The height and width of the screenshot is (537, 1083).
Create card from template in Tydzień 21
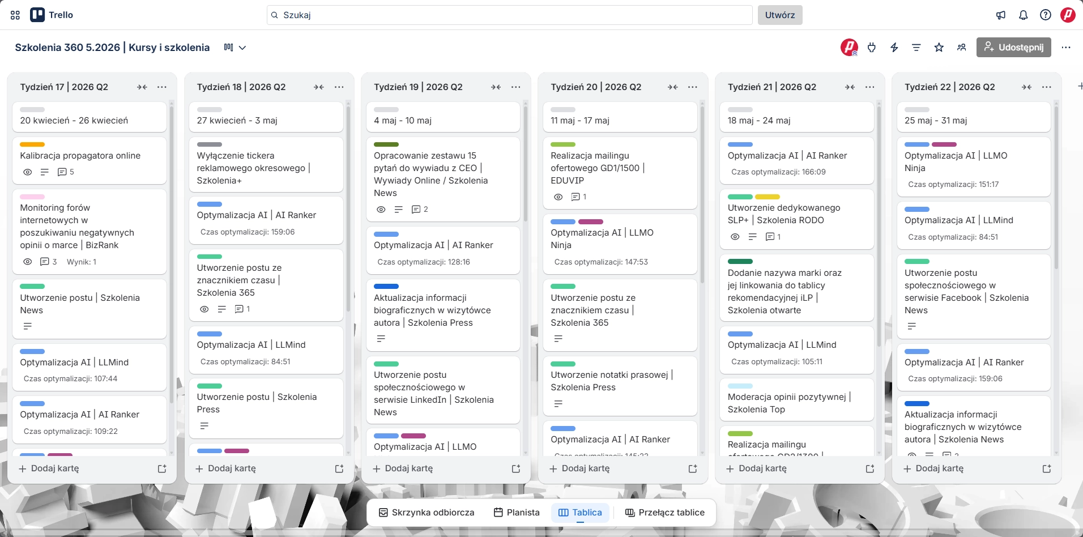pyautogui.click(x=870, y=469)
